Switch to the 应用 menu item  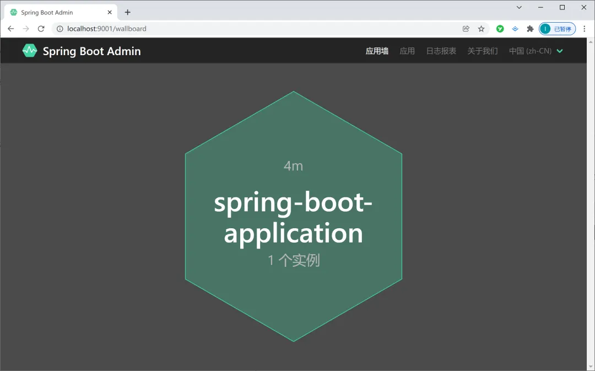click(x=407, y=51)
